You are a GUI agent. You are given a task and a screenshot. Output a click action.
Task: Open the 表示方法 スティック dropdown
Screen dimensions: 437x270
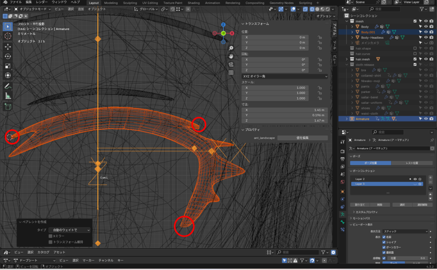point(405,231)
